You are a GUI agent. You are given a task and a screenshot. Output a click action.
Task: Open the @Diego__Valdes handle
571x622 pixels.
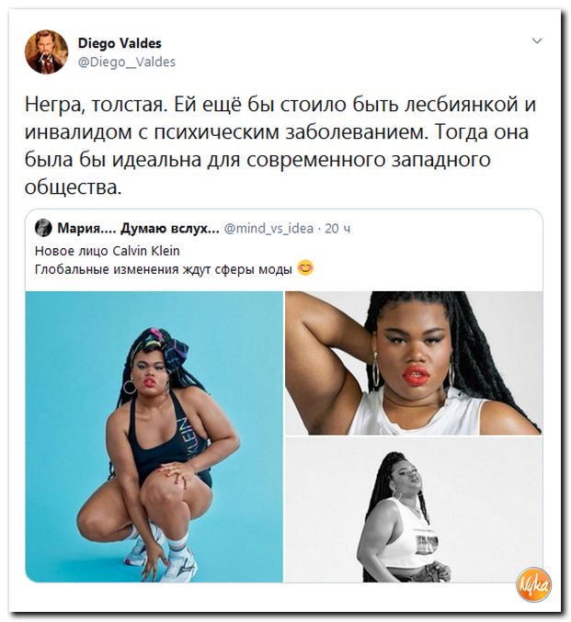126,62
